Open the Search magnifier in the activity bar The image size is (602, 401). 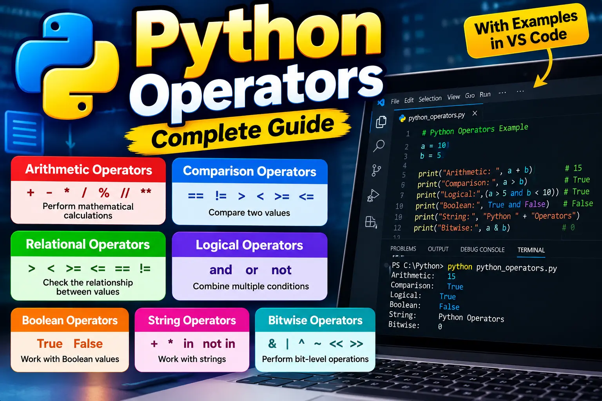379,146
